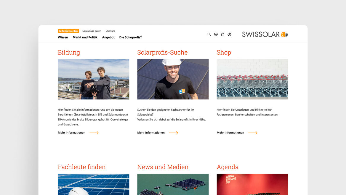
Task: Choose Die Solarprofis in the navigation
Action: click(x=131, y=37)
